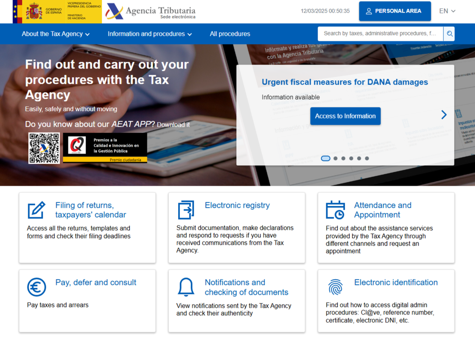
Task: Click the fingerprint icon for Electronic identification
Action: click(x=335, y=287)
